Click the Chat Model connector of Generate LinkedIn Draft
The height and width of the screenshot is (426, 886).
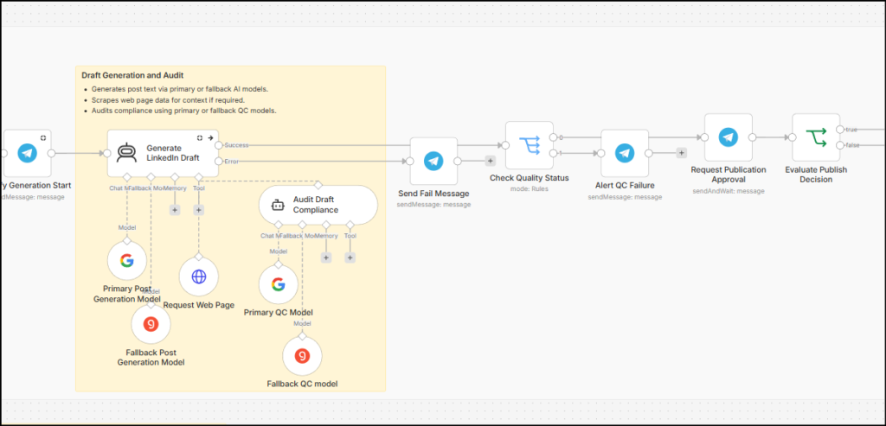click(x=127, y=176)
